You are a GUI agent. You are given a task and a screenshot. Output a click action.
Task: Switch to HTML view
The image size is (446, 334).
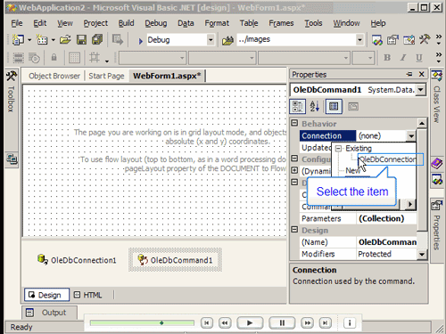[x=88, y=295]
